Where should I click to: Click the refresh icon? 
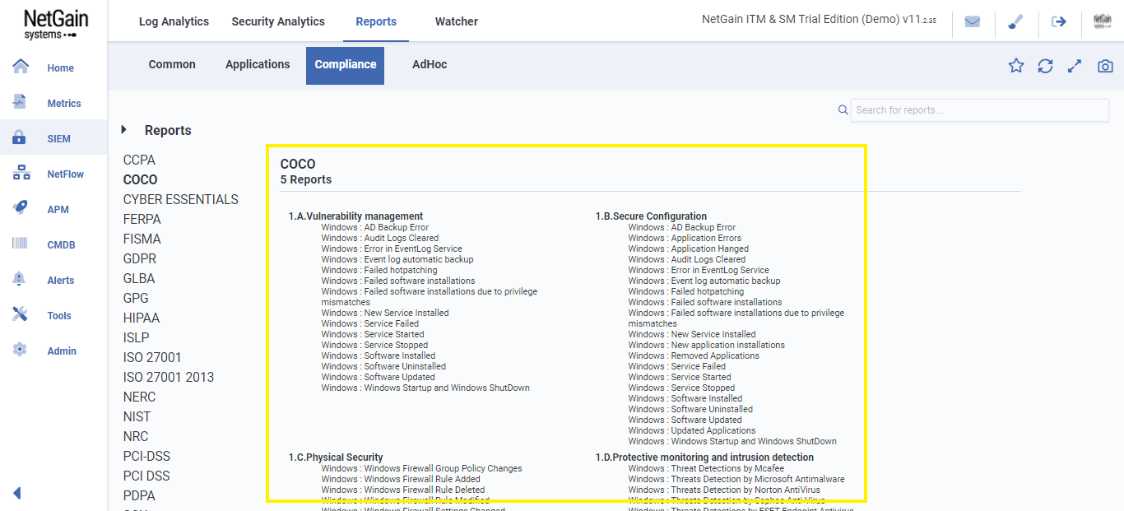[1045, 66]
